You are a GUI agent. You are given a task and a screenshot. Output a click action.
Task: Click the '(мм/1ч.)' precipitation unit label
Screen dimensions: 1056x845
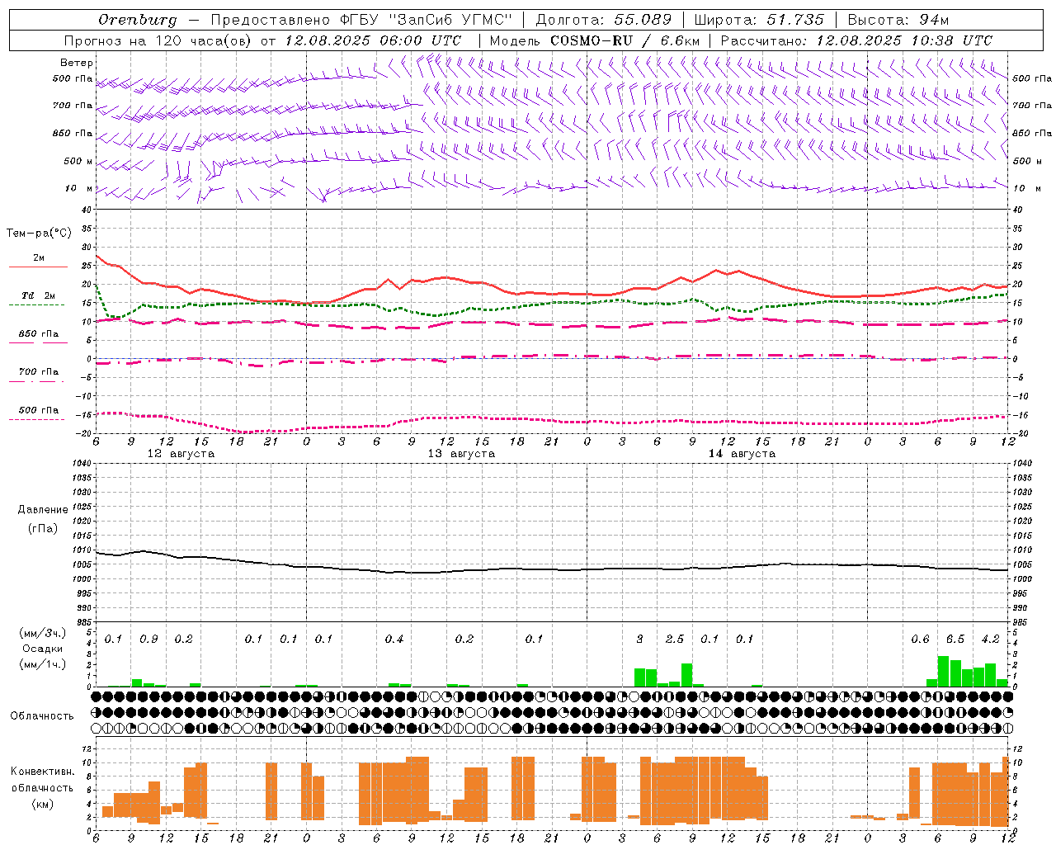click(x=43, y=664)
